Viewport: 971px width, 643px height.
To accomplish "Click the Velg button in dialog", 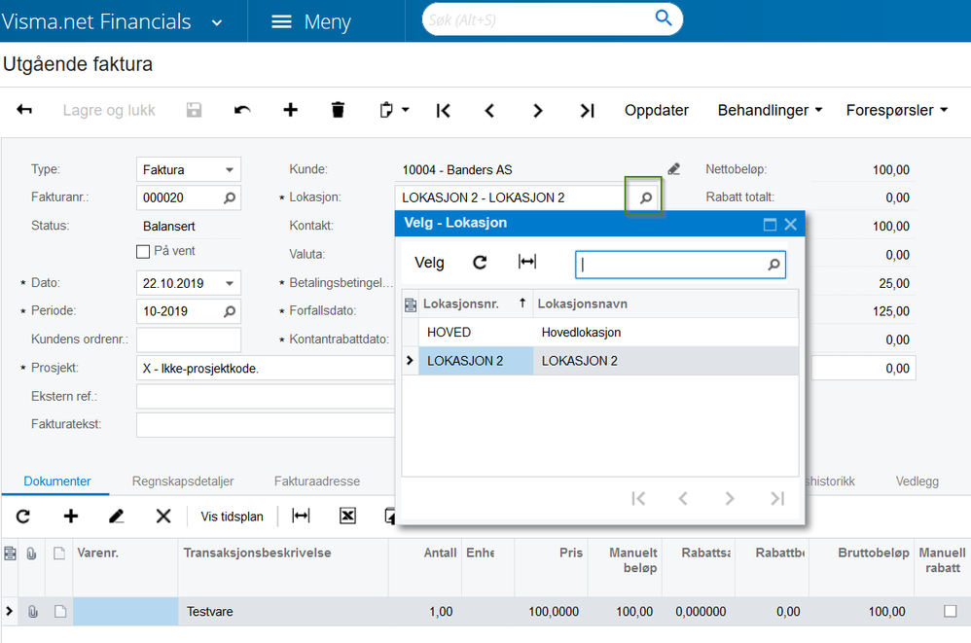I will tap(429, 263).
